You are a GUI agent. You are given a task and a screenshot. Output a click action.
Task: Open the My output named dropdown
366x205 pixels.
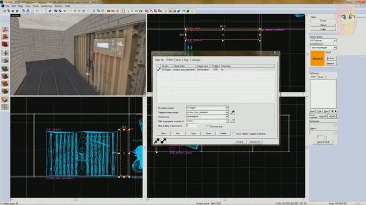point(207,108)
